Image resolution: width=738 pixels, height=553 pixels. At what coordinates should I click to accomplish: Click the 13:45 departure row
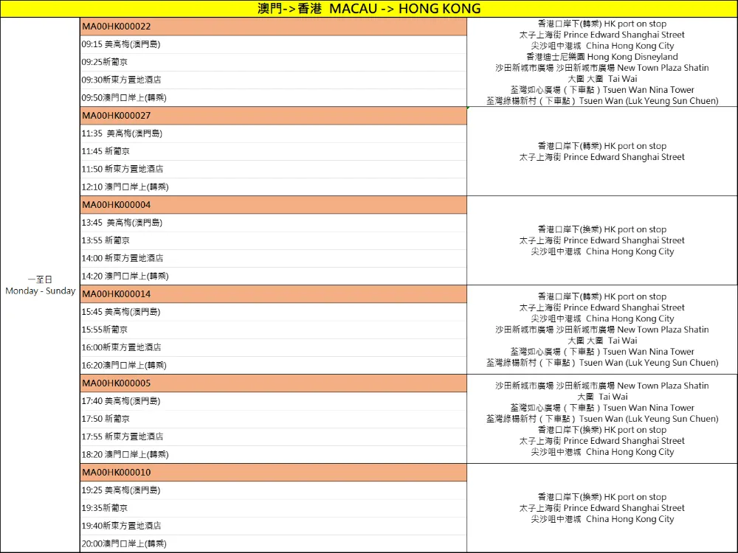pyautogui.click(x=274, y=223)
